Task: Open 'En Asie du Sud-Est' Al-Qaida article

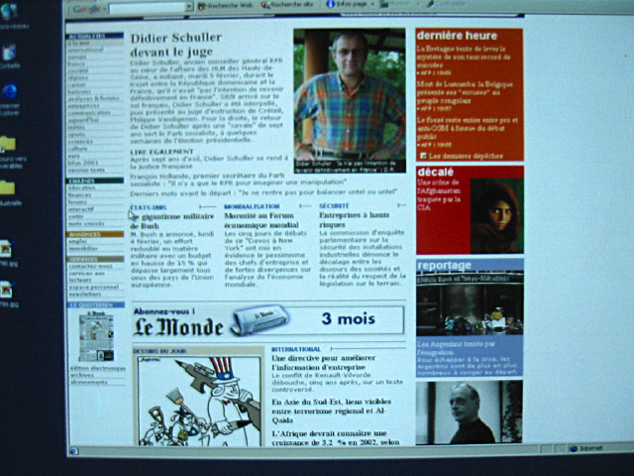Action: 332,411
